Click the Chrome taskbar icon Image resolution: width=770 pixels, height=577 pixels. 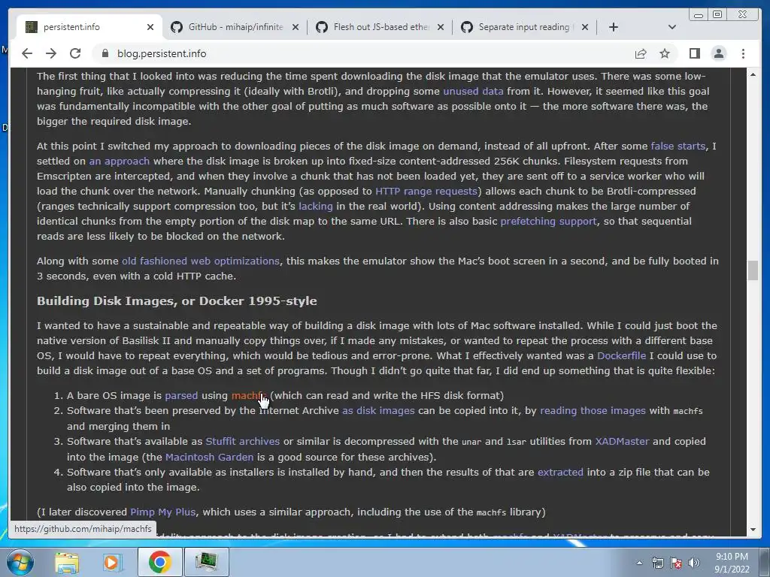159,562
